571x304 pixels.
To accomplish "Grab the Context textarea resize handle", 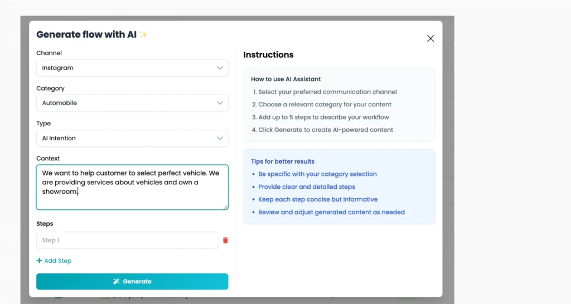I will point(226,207).
